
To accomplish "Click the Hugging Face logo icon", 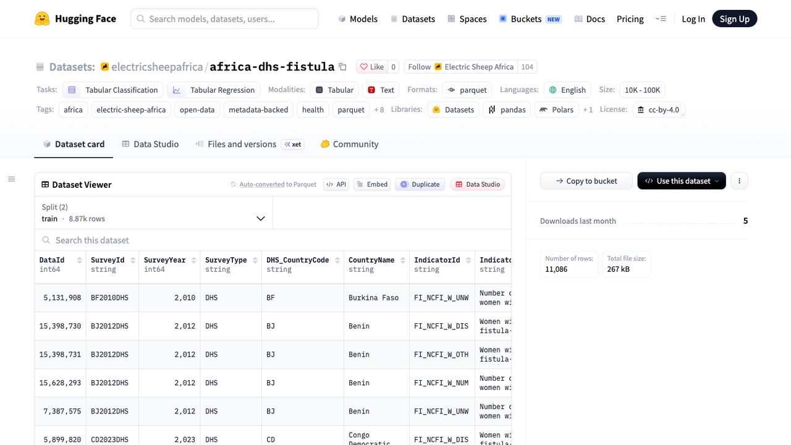I will [42, 19].
